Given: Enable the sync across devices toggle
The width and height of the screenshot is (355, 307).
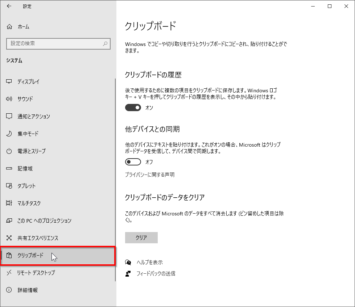Looking at the screenshot, I should coord(133,162).
